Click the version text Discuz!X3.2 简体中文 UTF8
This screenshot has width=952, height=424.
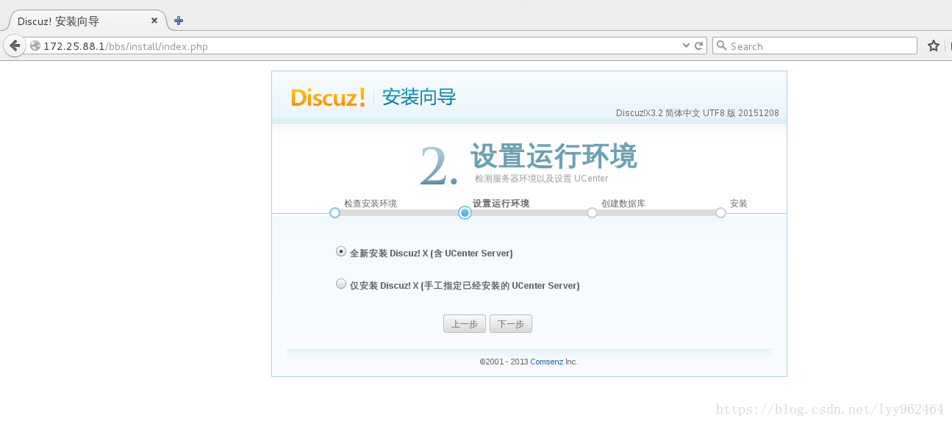(697, 113)
